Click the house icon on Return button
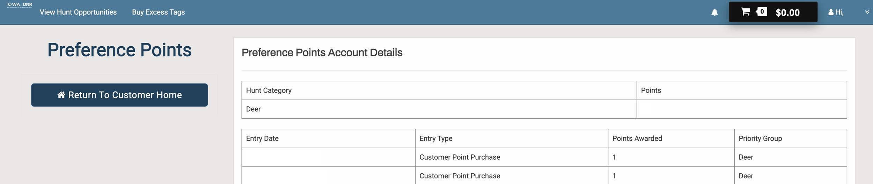 tap(61, 95)
